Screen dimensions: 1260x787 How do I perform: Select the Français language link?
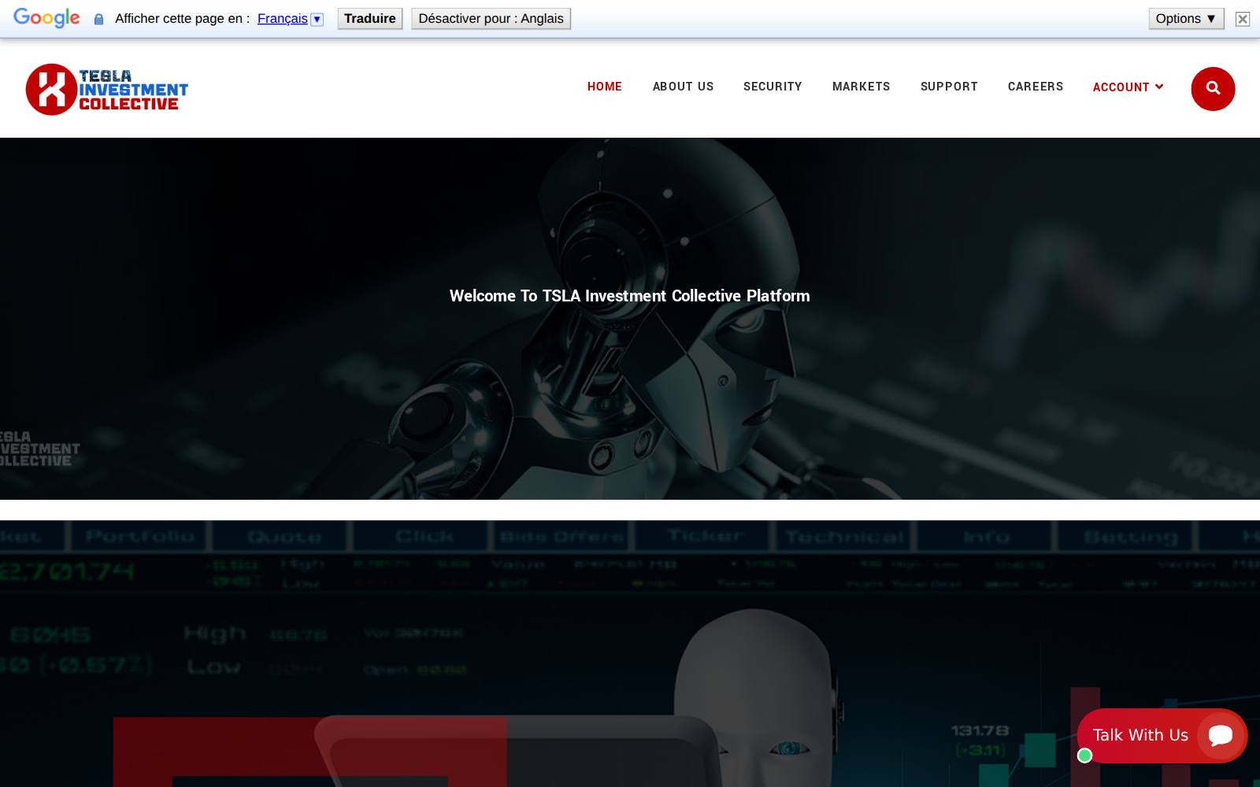[x=282, y=19]
